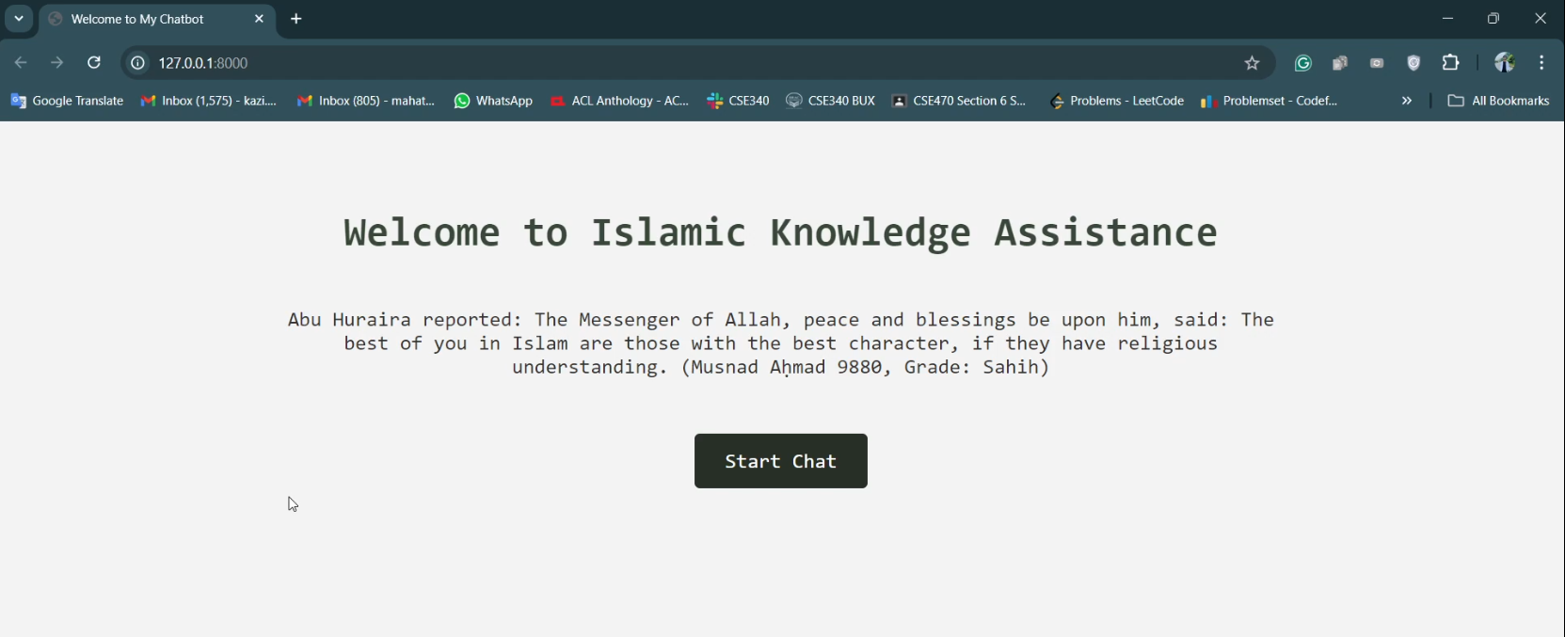The width and height of the screenshot is (1565, 637).
Task: Click the Start Chat button
Action: [780, 461]
